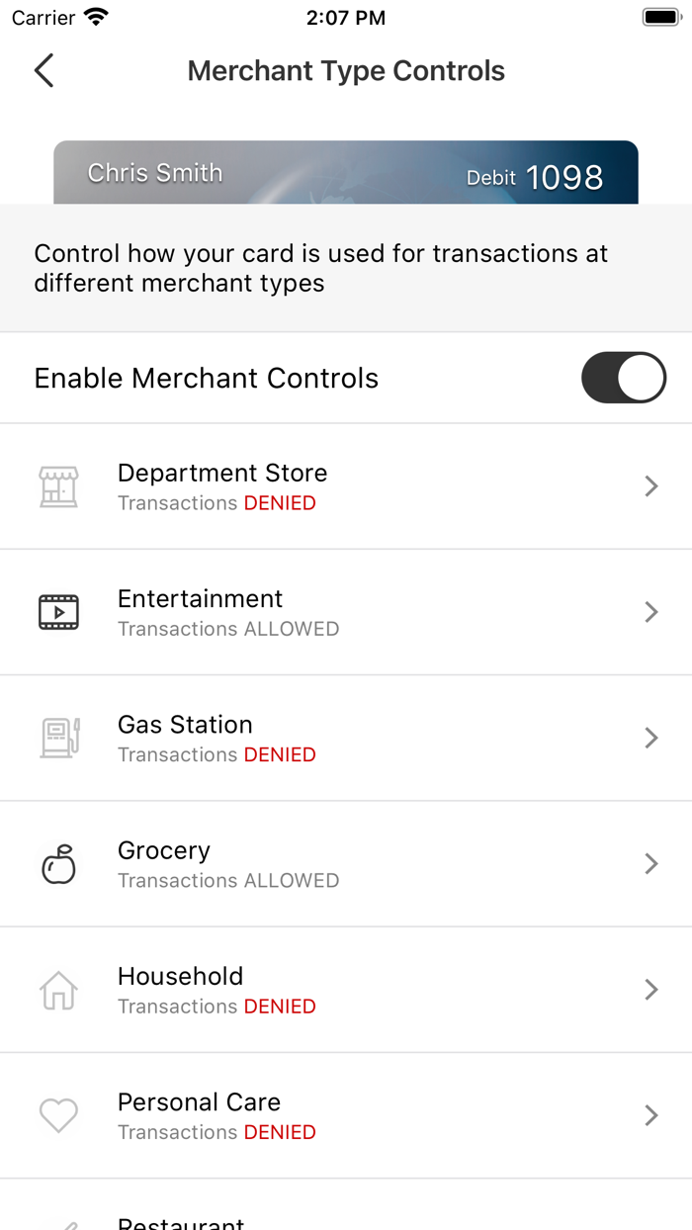The width and height of the screenshot is (692, 1230).
Task: Click the Gas Station pump icon
Action: click(x=58, y=738)
